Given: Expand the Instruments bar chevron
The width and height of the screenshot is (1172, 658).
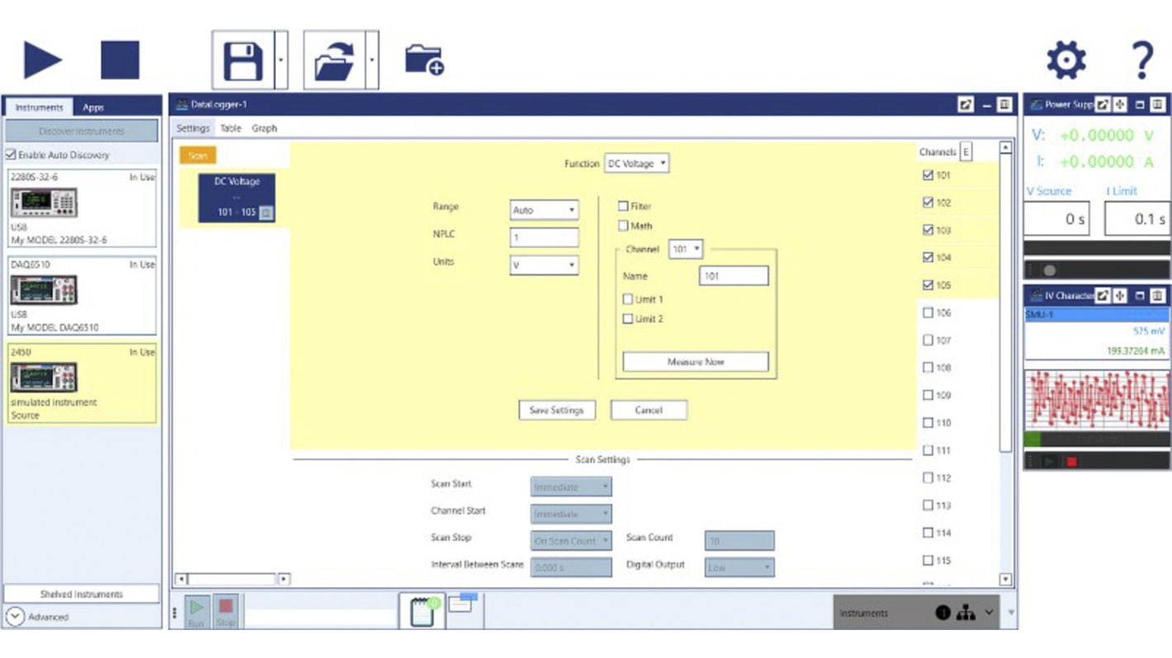Looking at the screenshot, I should click(989, 613).
